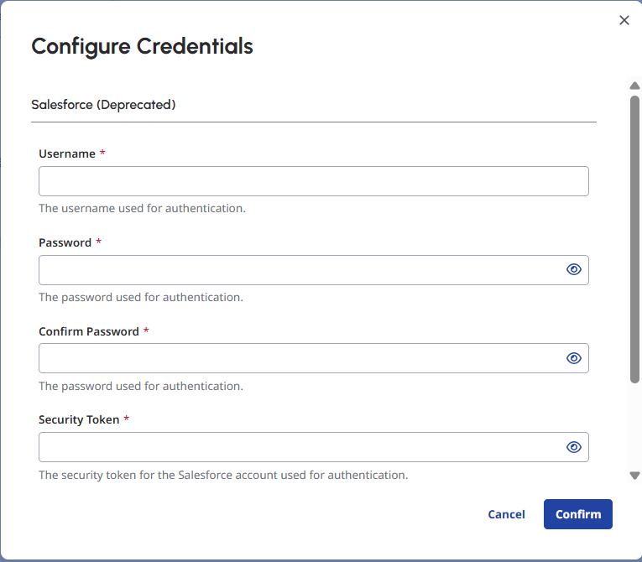Click into the Confirm Password field
This screenshot has height=562, width=642.
click(314, 358)
